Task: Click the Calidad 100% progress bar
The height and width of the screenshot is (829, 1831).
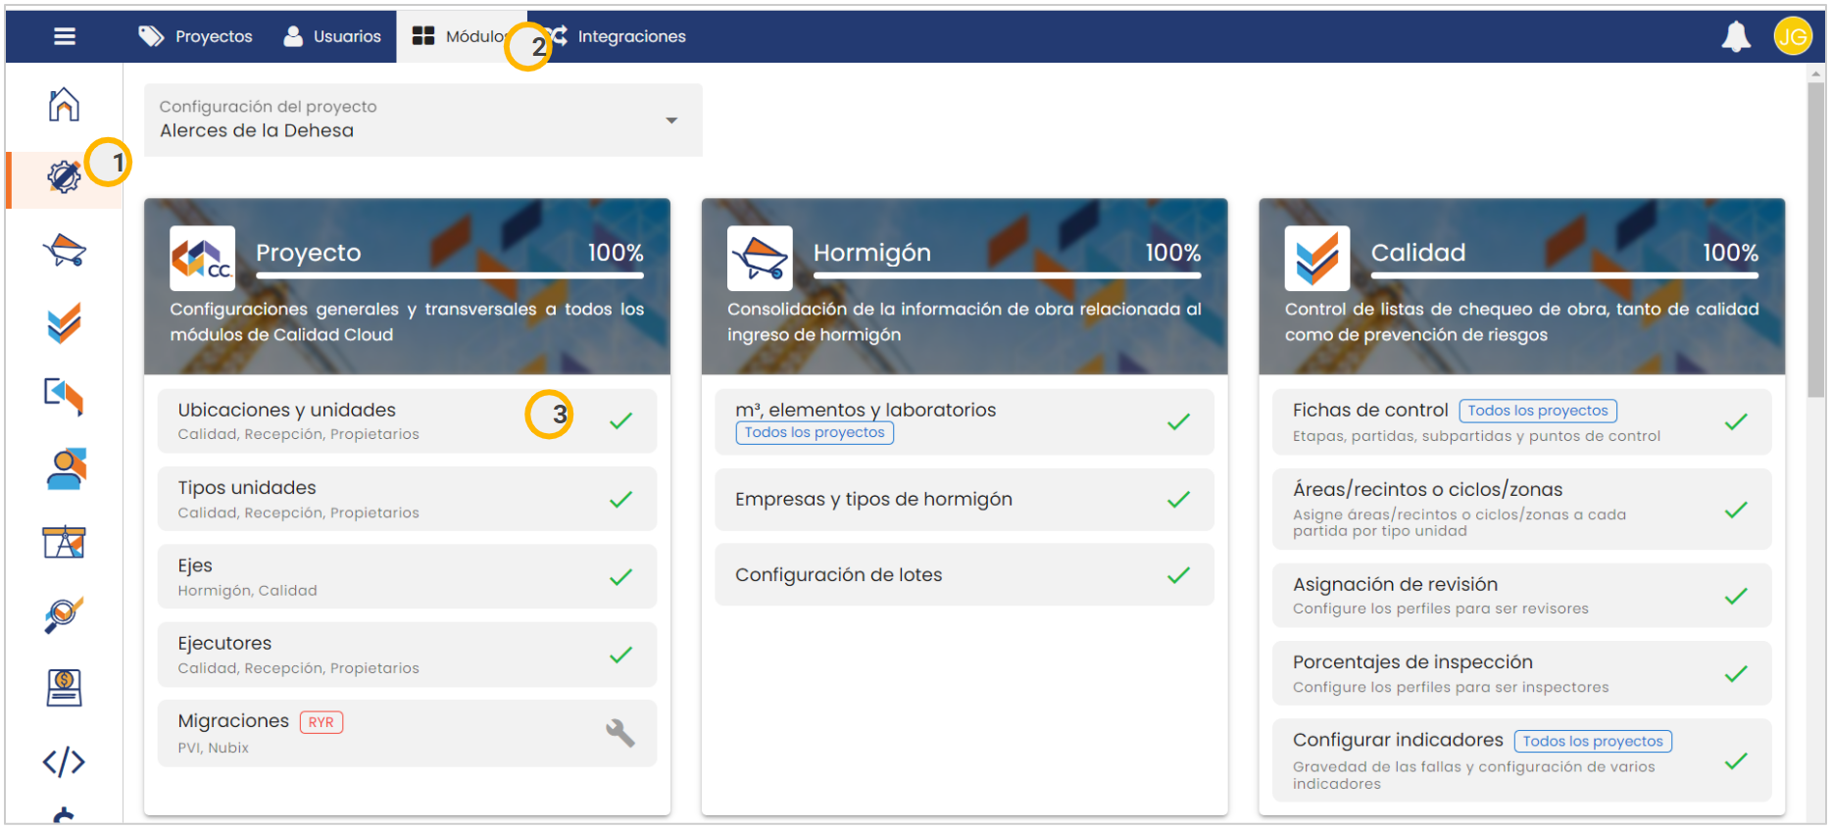Action: [1563, 276]
